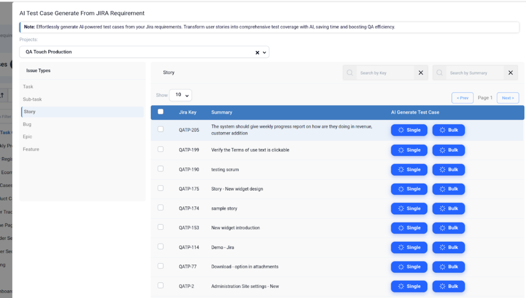Select the Bug issue type
Viewport: 526px width, 298px height.
[28, 124]
